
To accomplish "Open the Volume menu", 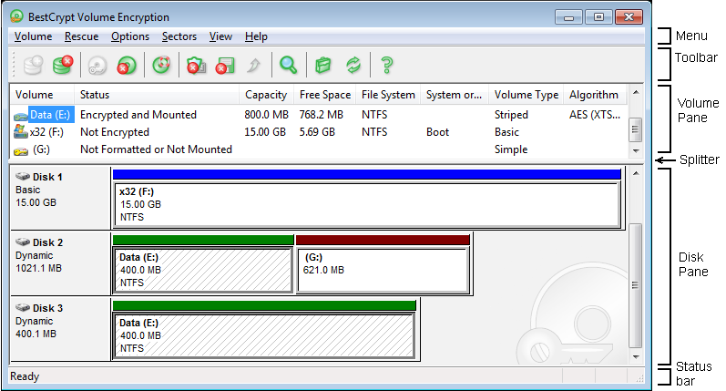I will (x=33, y=36).
